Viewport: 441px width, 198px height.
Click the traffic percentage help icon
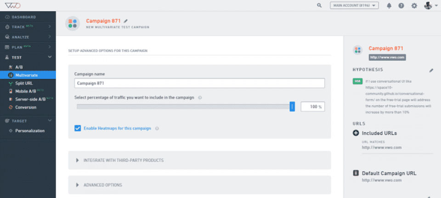point(200,98)
